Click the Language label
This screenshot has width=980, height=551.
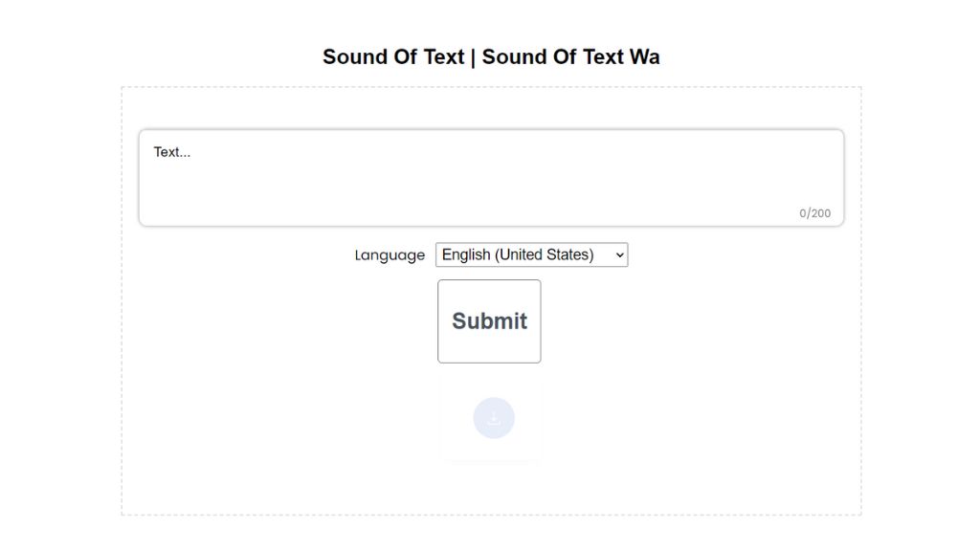pos(390,255)
